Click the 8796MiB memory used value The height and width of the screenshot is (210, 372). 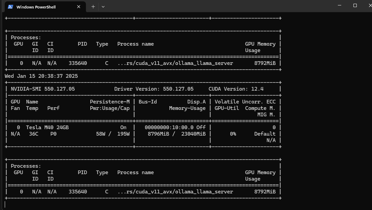159,134
